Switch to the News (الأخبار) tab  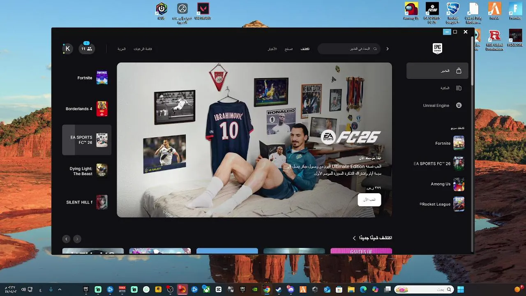pyautogui.click(x=272, y=49)
